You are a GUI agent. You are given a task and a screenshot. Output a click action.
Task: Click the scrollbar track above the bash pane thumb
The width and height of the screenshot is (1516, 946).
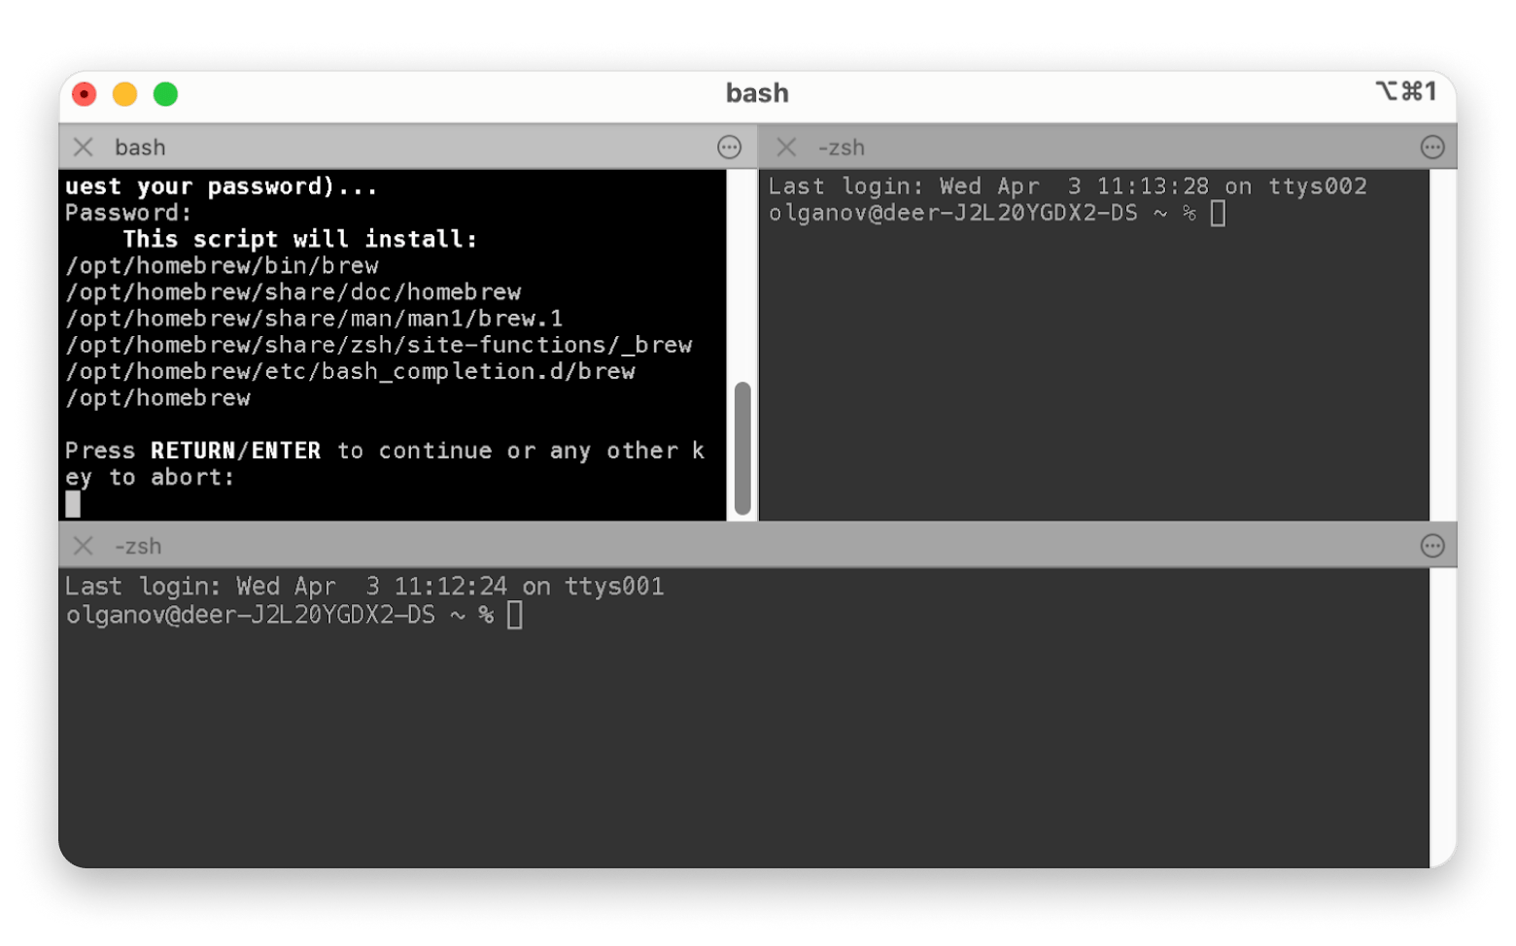(742, 275)
